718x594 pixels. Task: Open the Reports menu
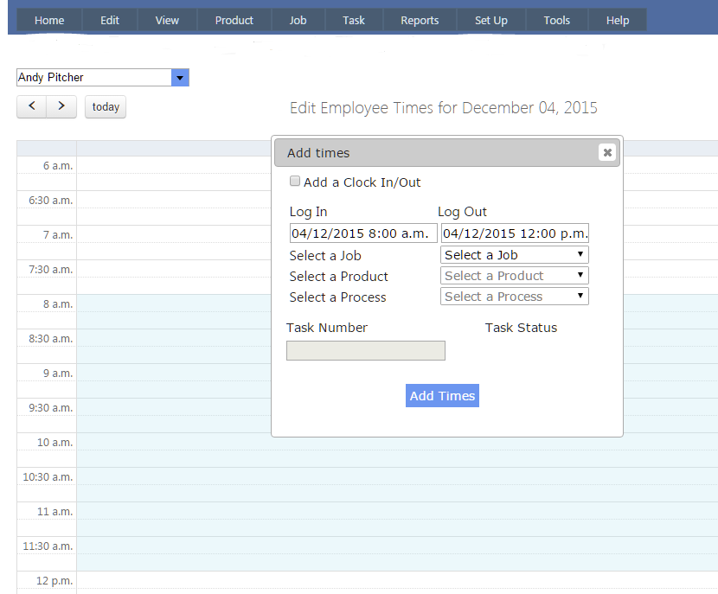[x=420, y=20]
